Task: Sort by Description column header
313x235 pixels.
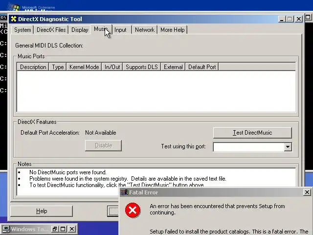Action: [x=33, y=67]
